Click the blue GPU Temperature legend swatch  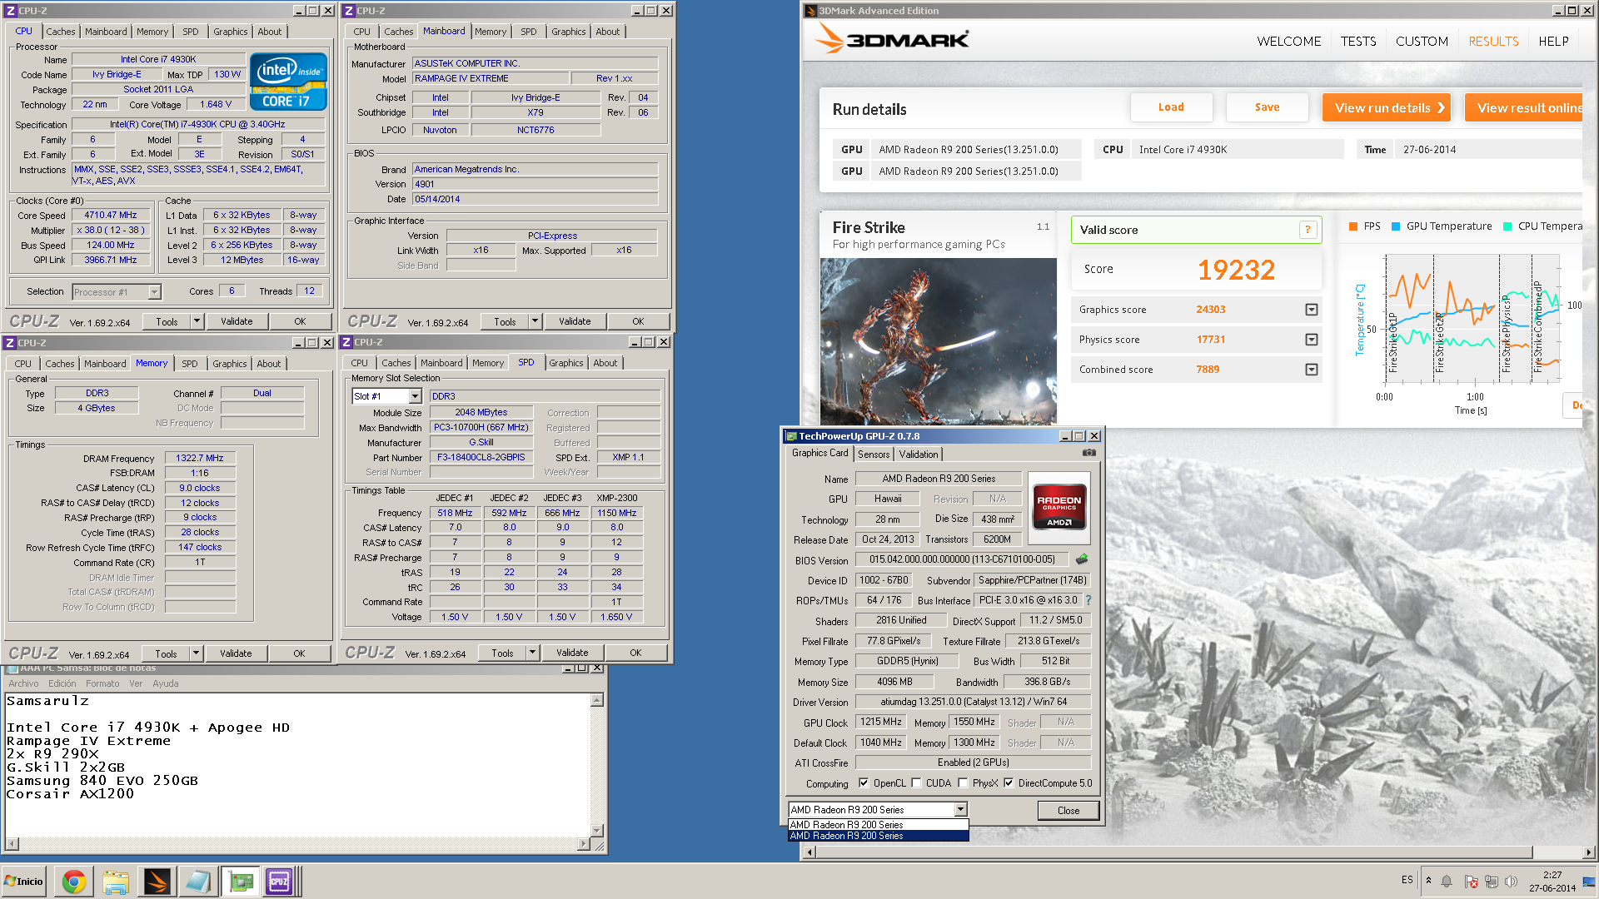[x=1396, y=226]
